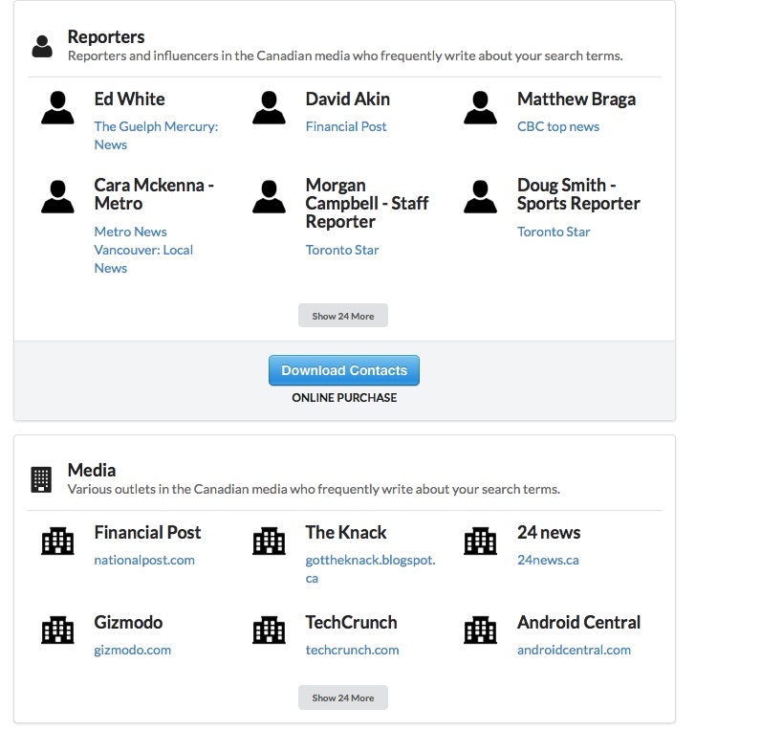Select reporter name Ed White
Viewport: 761px width, 730px height.
click(x=130, y=100)
